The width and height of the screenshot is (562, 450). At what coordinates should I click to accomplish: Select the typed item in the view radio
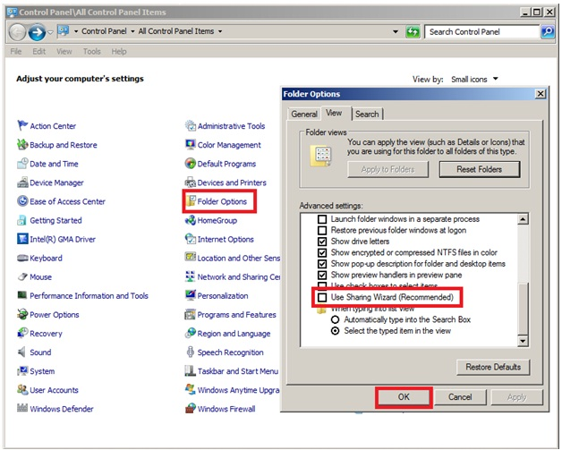(x=335, y=331)
